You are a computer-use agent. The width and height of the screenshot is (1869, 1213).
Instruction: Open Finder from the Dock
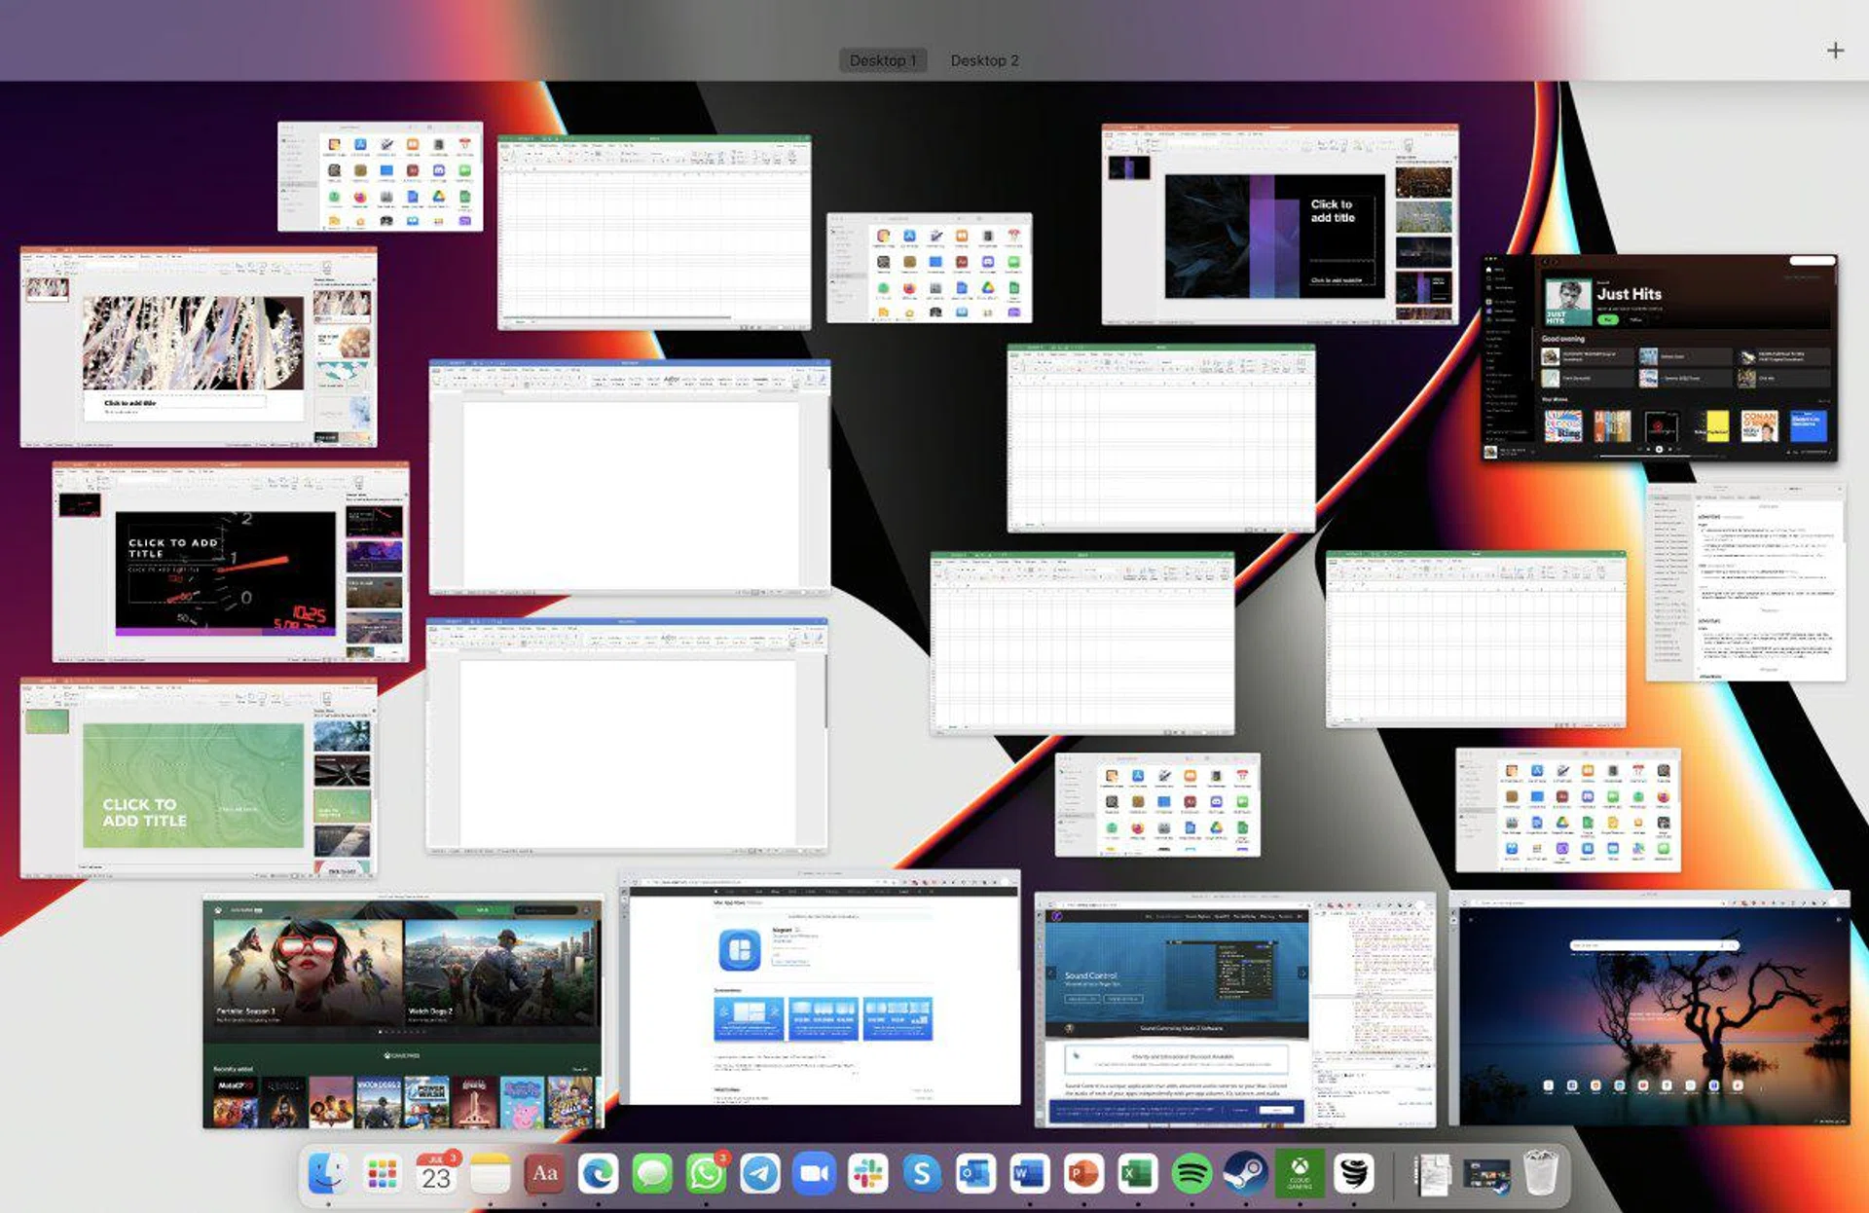coord(328,1174)
